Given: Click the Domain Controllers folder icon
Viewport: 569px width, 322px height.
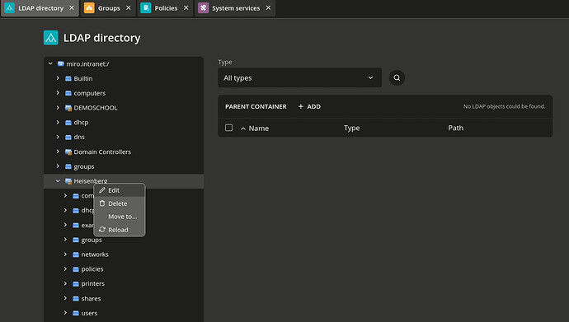Looking at the screenshot, I should [68, 152].
